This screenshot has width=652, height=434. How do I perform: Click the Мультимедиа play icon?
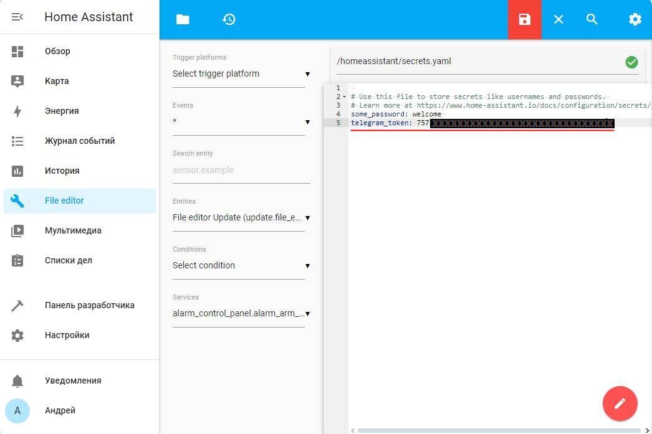[17, 231]
